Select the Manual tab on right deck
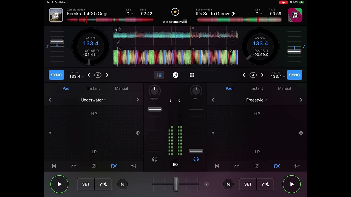Viewport: 351px width, 197px height. 285,88
